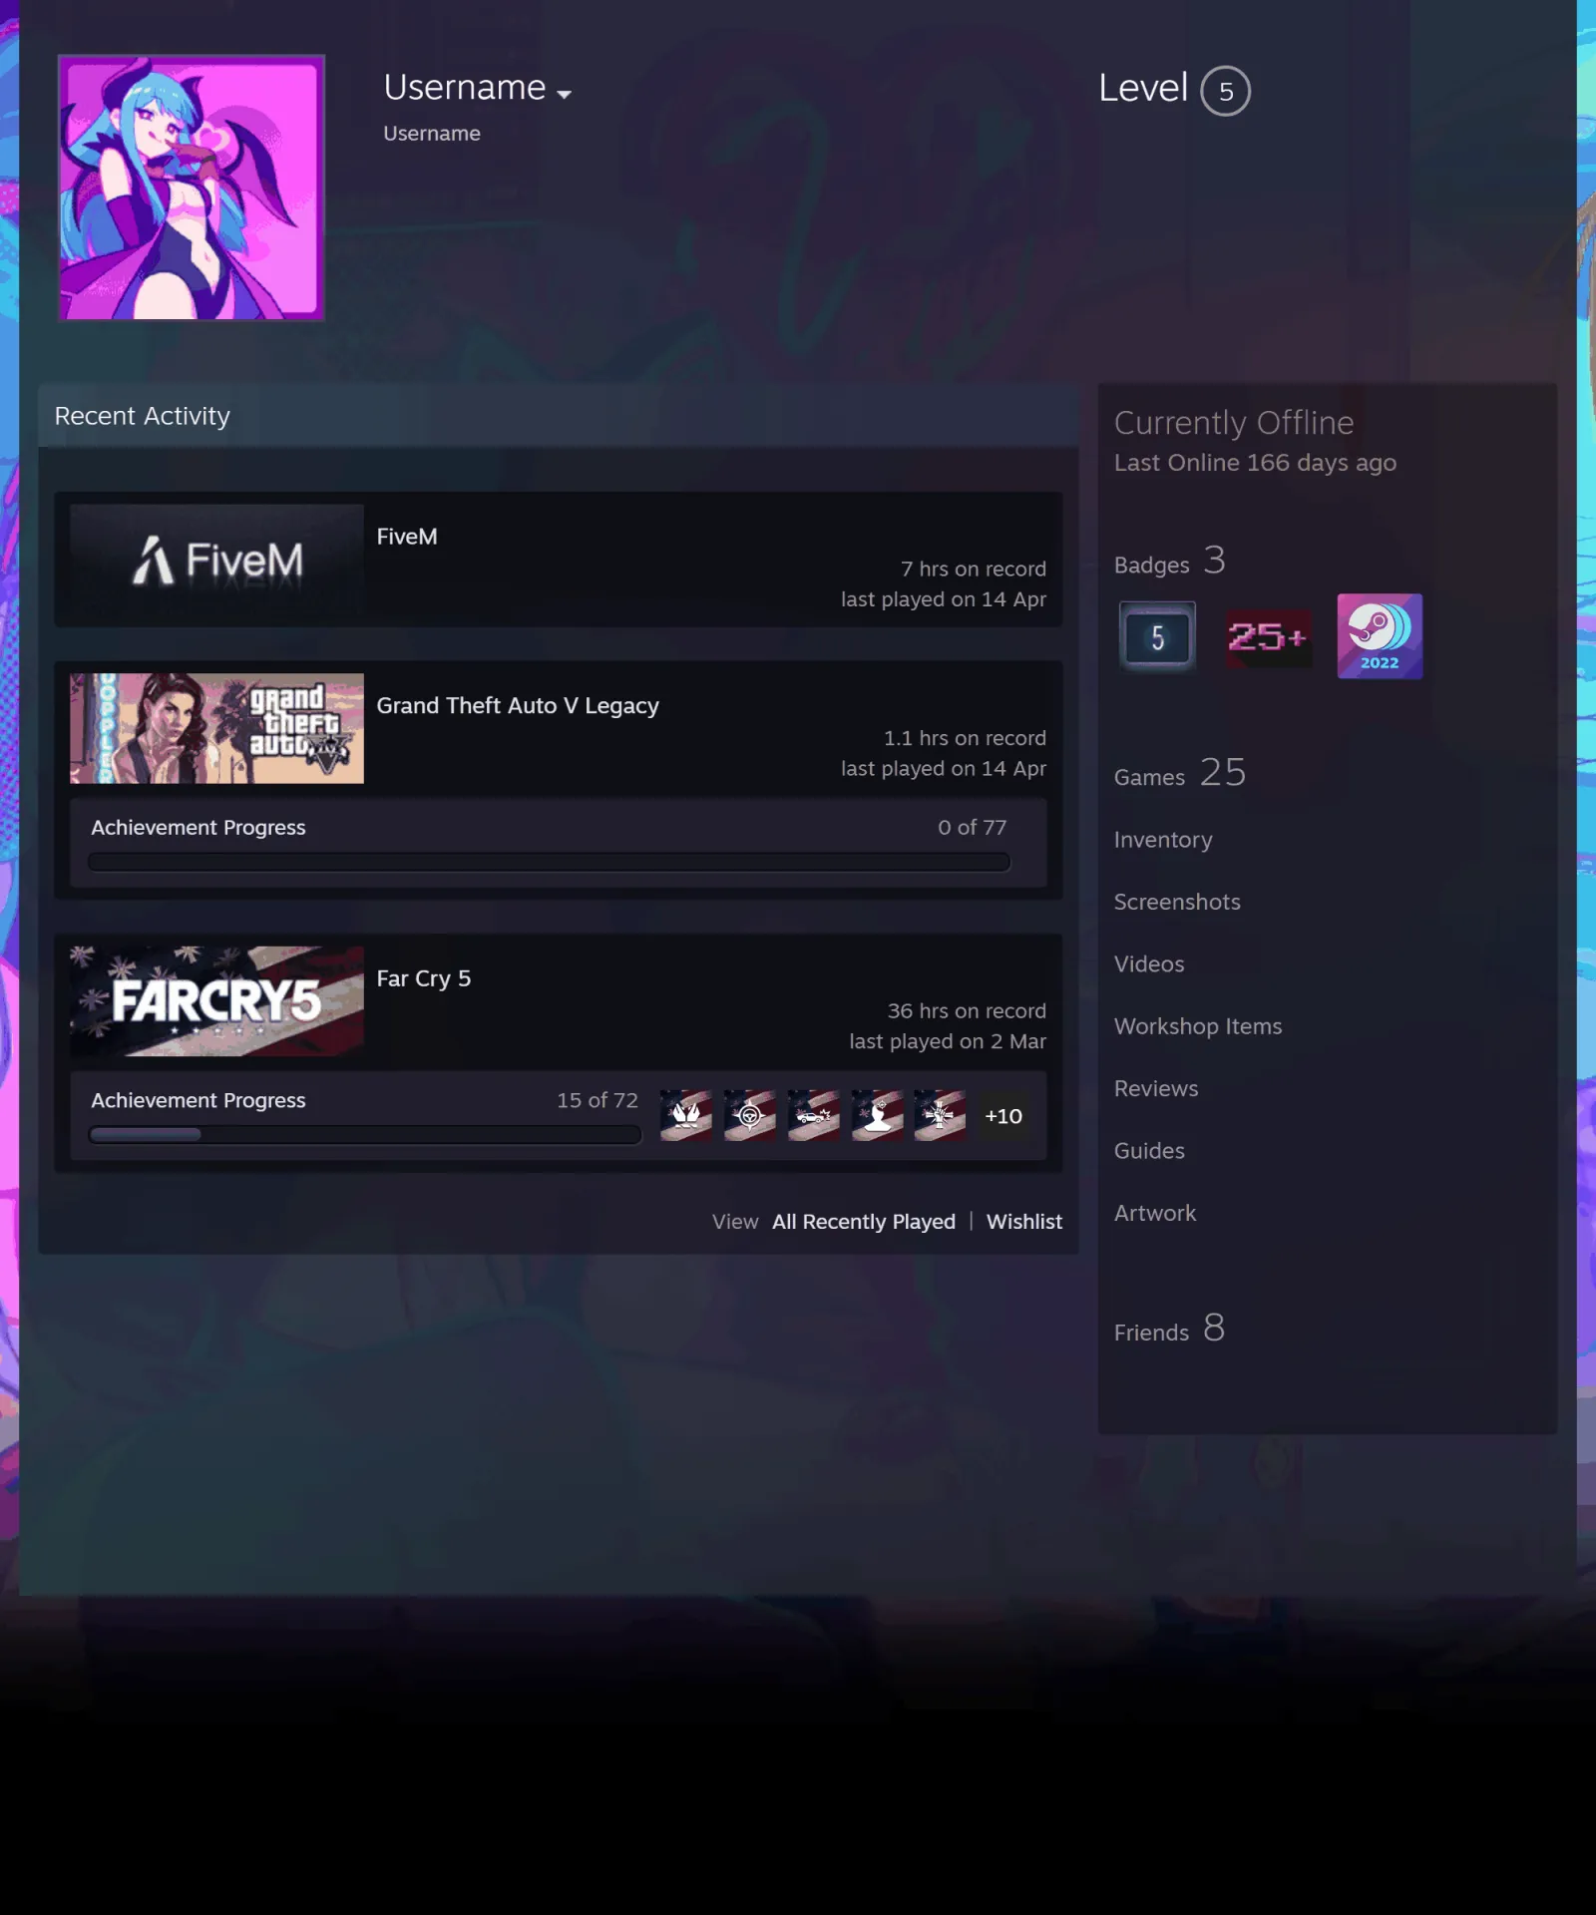This screenshot has width=1596, height=1915.
Task: Open the Workshop Items page
Action: point(1198,1026)
